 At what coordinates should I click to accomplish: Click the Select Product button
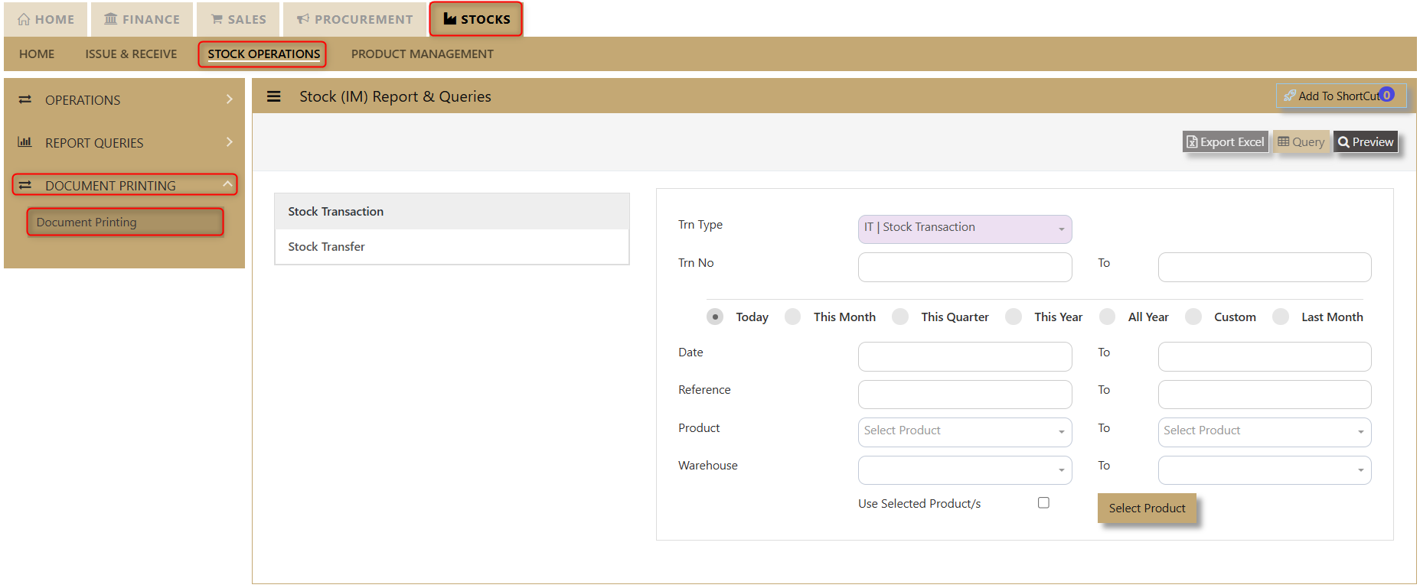(x=1147, y=508)
